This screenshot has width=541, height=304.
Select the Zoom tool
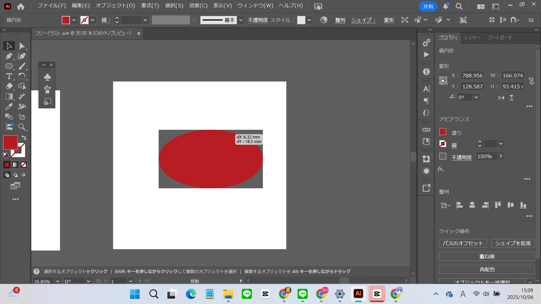click(22, 127)
